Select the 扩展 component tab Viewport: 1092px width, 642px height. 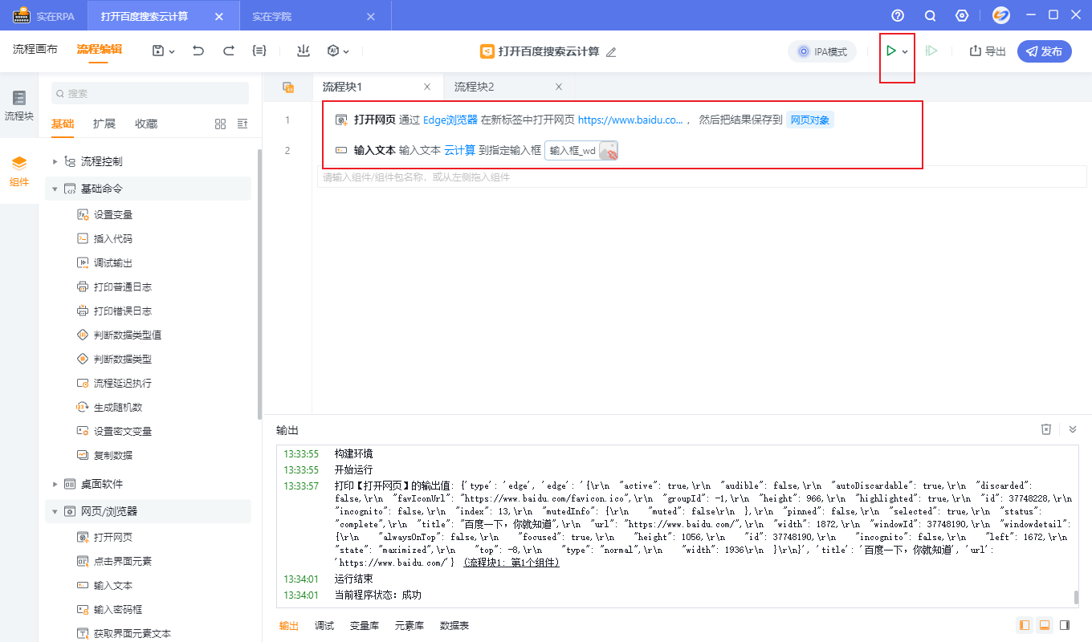point(104,124)
